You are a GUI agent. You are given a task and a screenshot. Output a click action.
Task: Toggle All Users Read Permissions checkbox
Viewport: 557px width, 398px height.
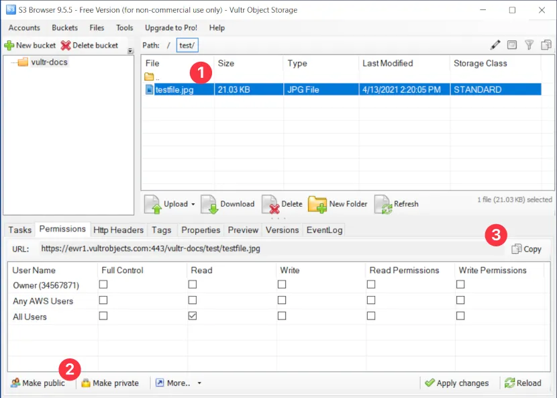(371, 316)
